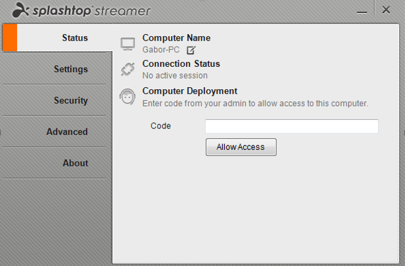
Task: Click the orange active tab indicator
Action: pos(10,38)
